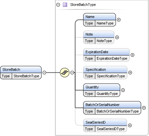Expand the SealSeriesID element

(x=130, y=125)
